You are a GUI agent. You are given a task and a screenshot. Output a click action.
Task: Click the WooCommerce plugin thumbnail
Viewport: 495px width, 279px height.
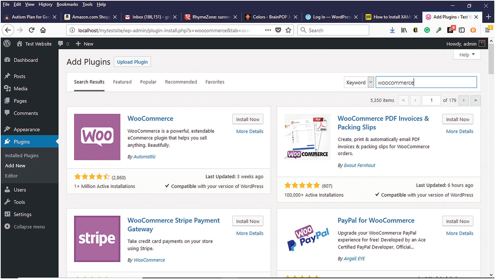click(97, 137)
